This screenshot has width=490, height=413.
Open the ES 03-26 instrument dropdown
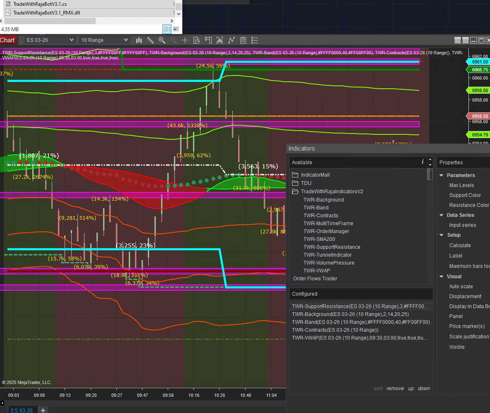pos(50,40)
